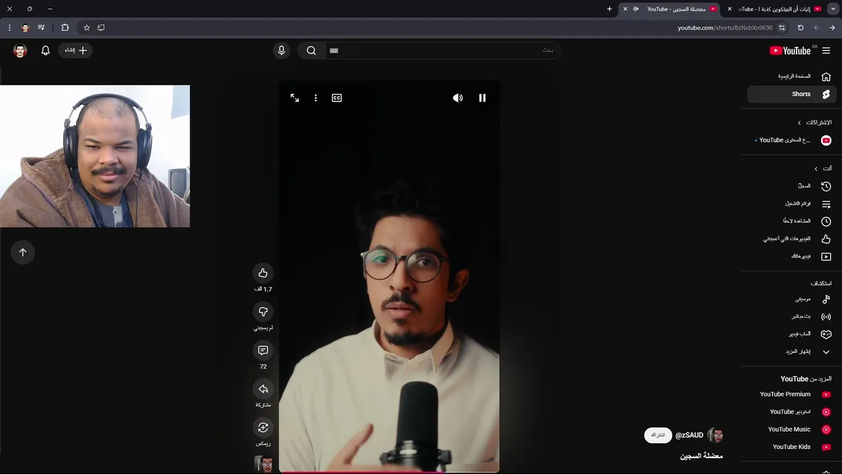Open the Create (إنشاء) button
The width and height of the screenshot is (842, 474).
pyautogui.click(x=76, y=50)
